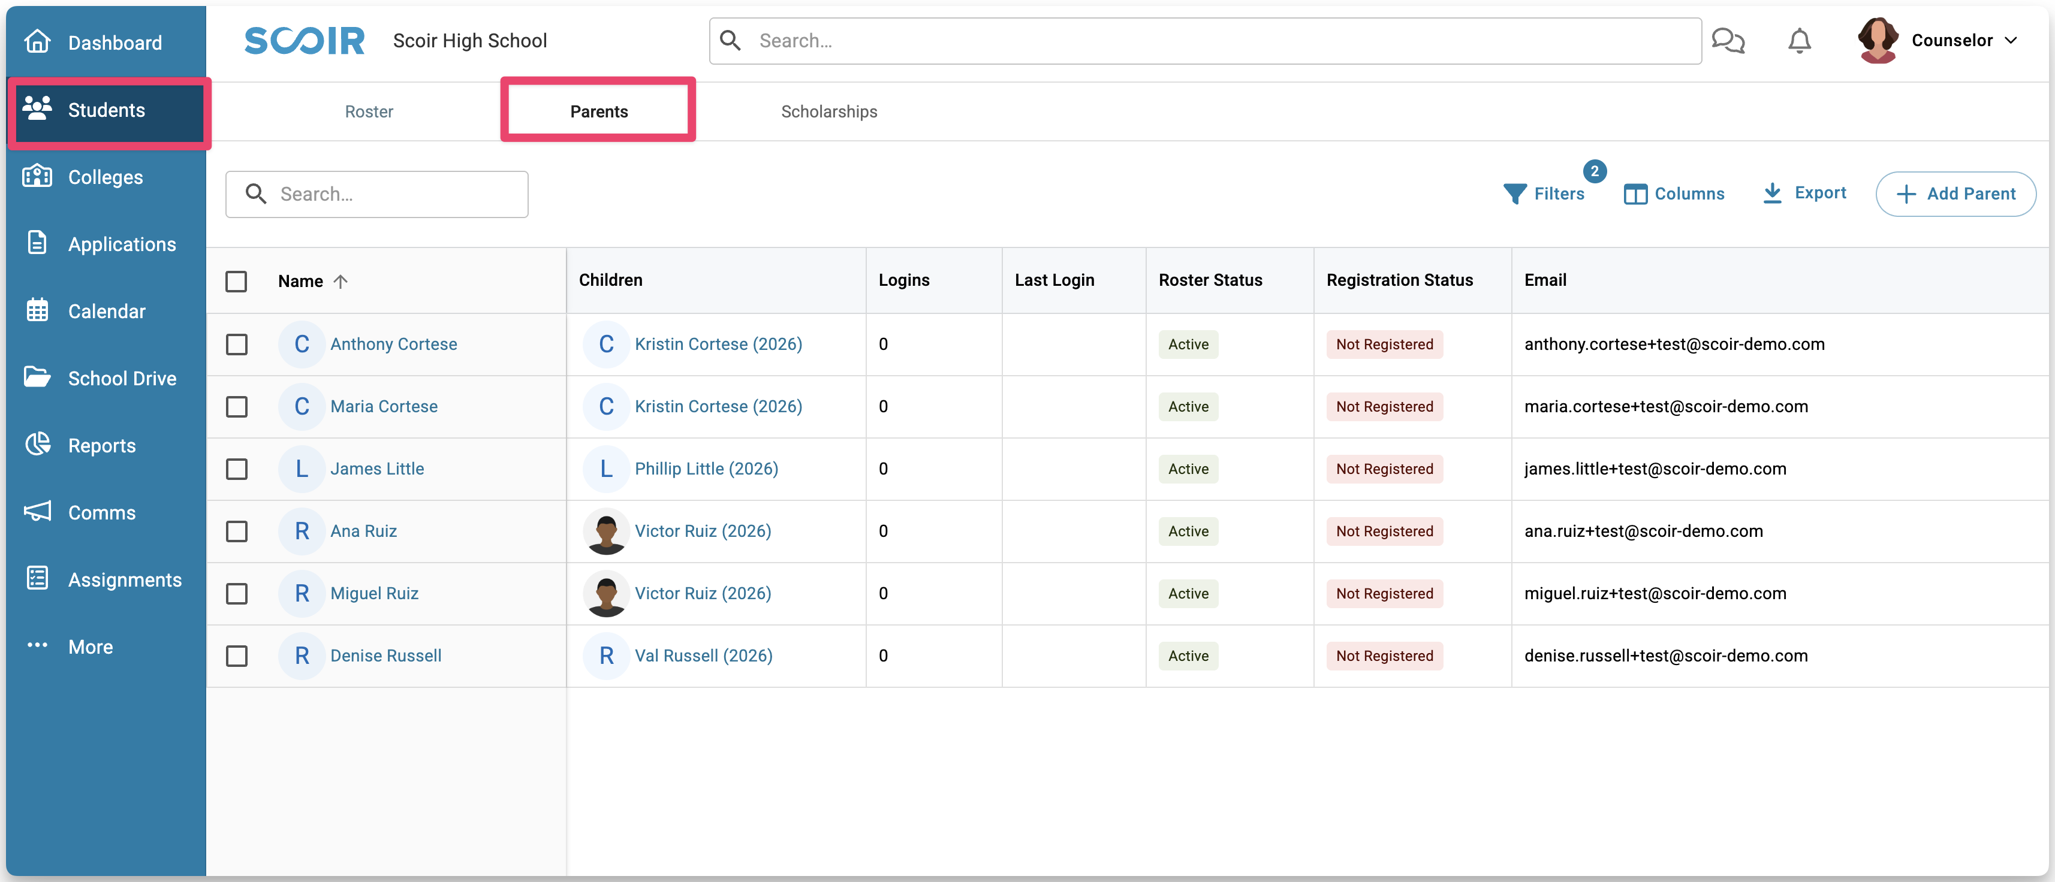Click the notifications bell icon

1799,41
